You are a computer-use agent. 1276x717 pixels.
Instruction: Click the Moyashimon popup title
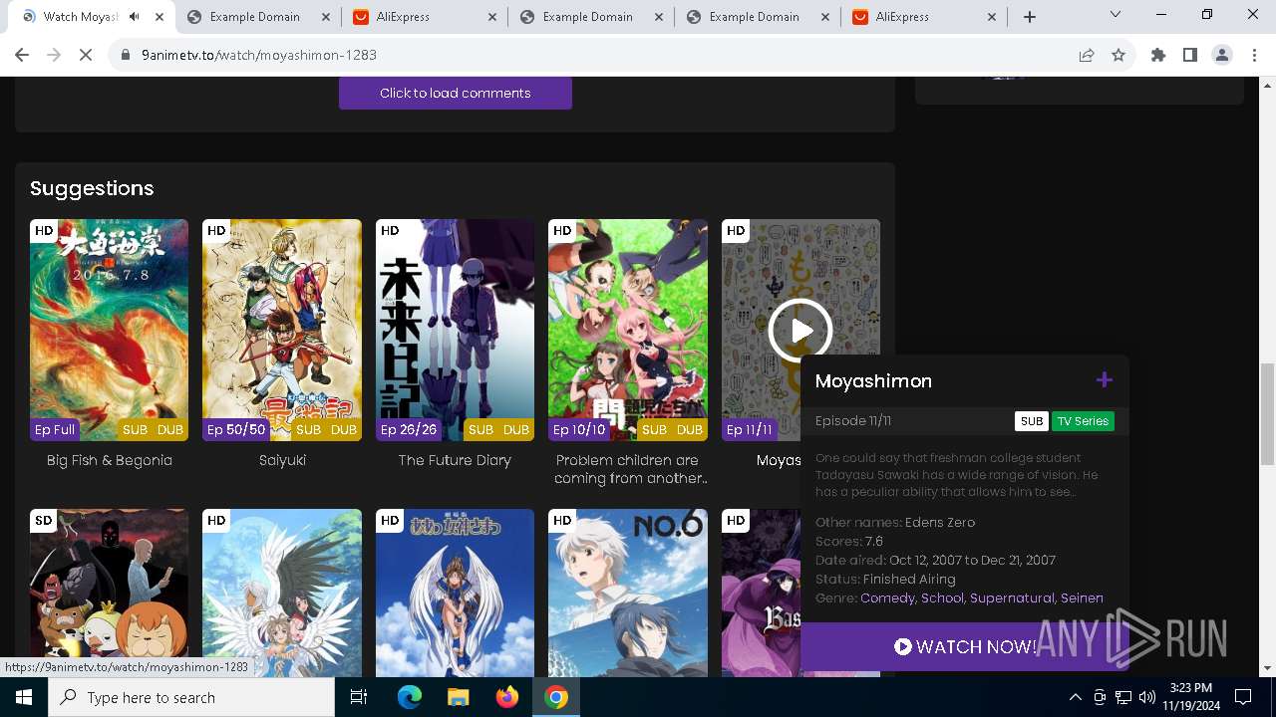coord(873,380)
